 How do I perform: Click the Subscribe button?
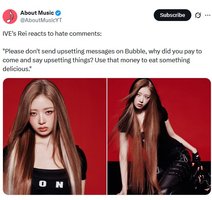click(x=173, y=15)
